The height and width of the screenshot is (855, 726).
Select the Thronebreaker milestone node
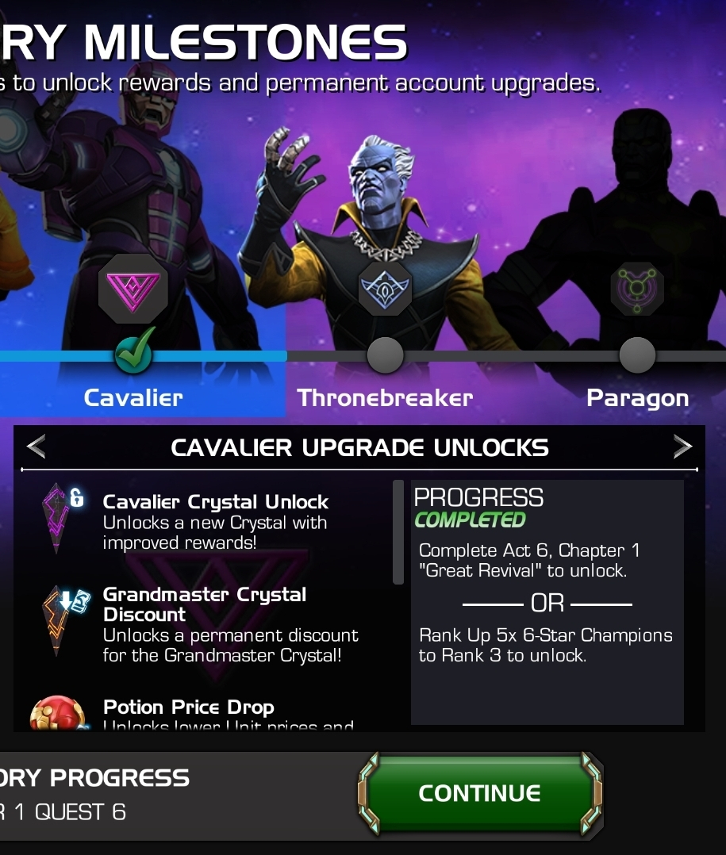tap(385, 355)
